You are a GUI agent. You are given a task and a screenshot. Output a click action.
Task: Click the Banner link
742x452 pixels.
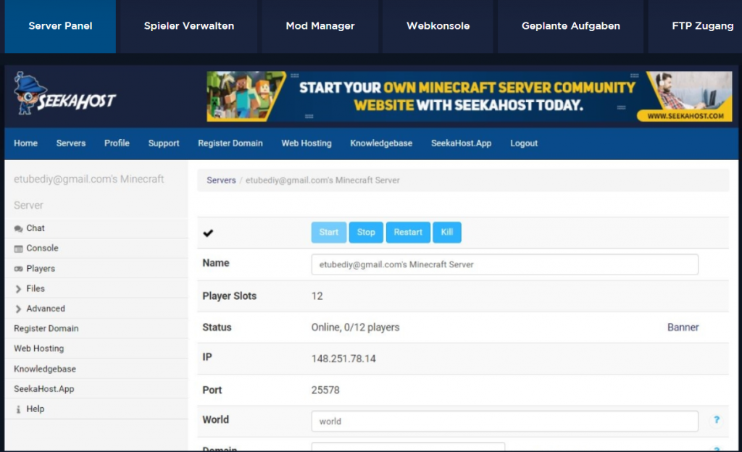[x=683, y=327]
